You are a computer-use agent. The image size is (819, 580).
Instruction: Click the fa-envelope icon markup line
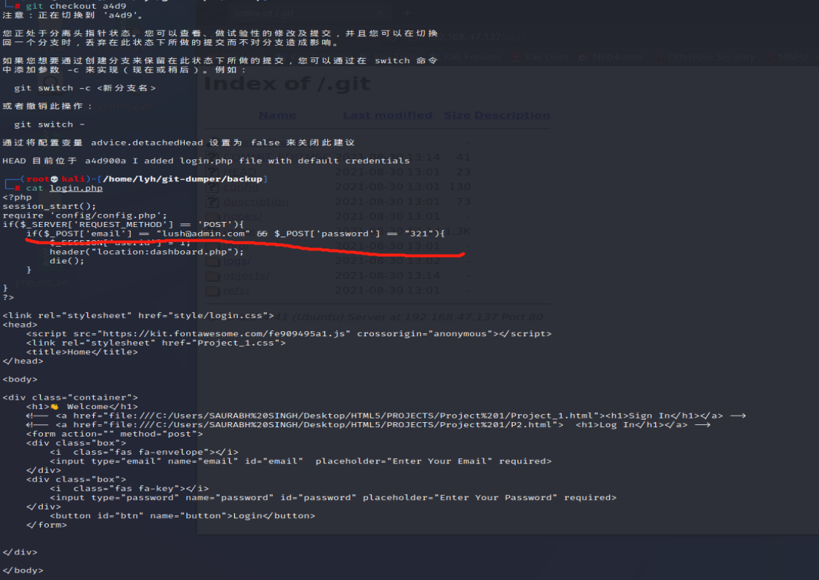(x=144, y=452)
